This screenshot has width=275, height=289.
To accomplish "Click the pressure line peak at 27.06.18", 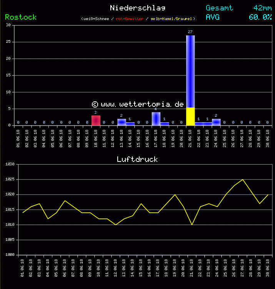I will coord(242,180).
